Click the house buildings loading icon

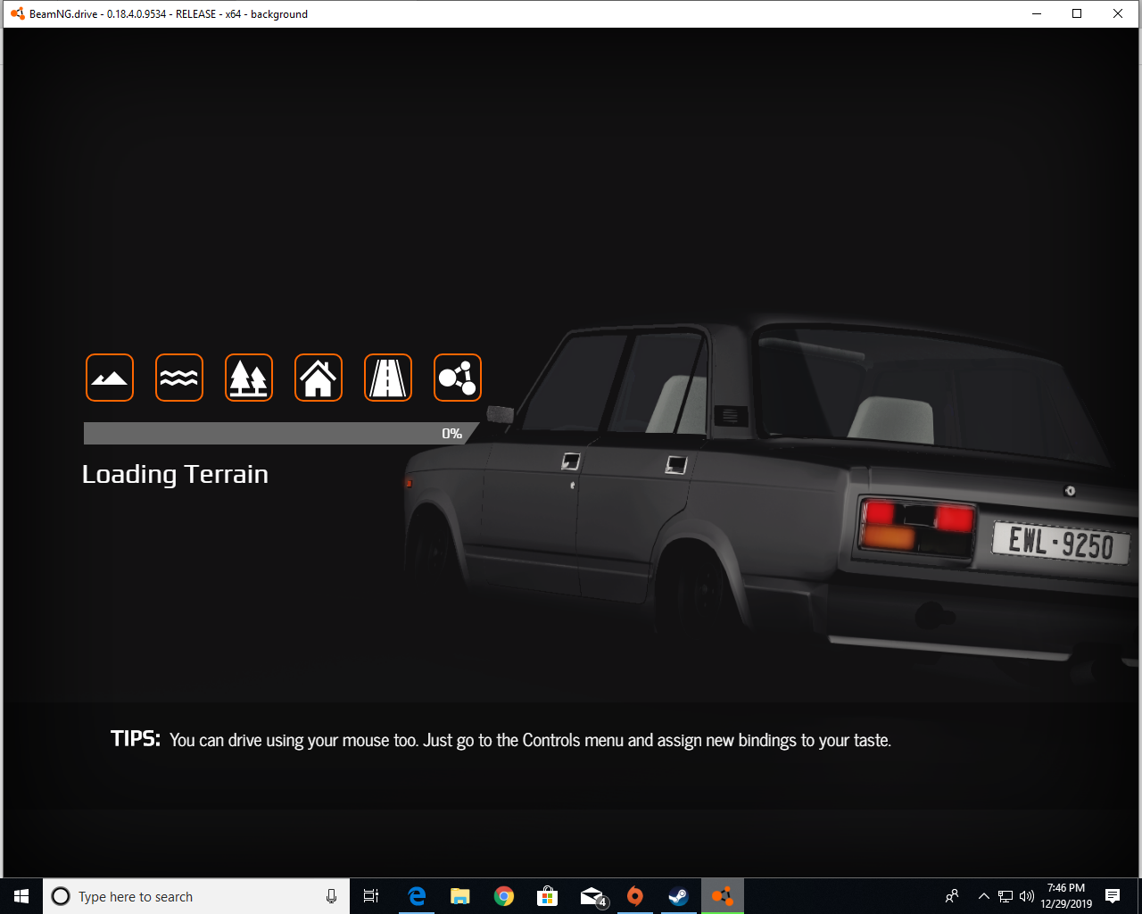pyautogui.click(x=319, y=378)
